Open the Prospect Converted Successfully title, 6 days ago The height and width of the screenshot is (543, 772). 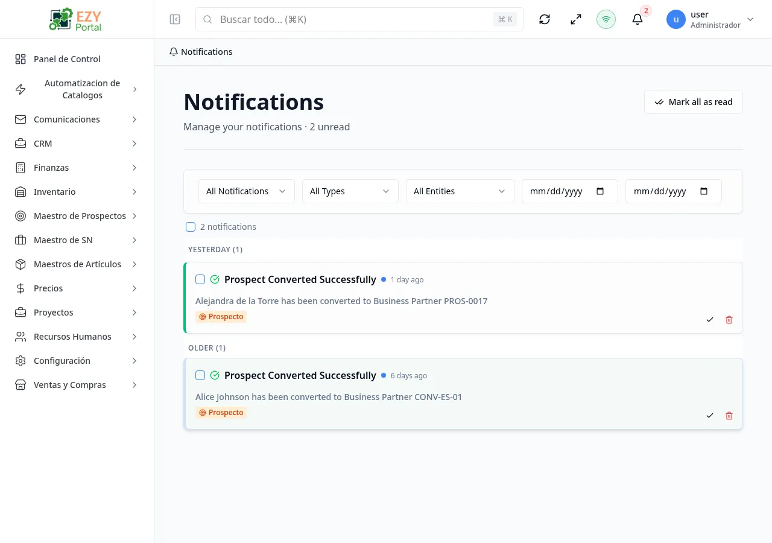point(300,375)
